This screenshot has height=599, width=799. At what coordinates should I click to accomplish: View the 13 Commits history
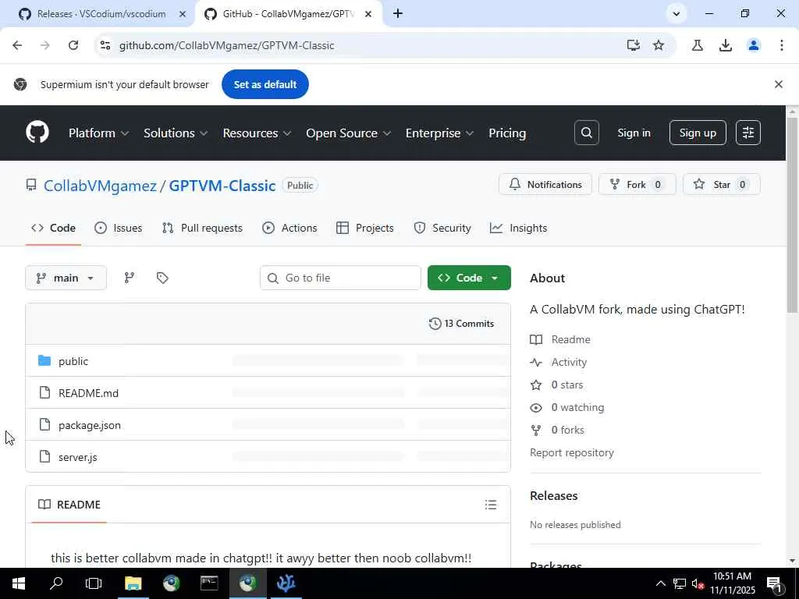[461, 324]
